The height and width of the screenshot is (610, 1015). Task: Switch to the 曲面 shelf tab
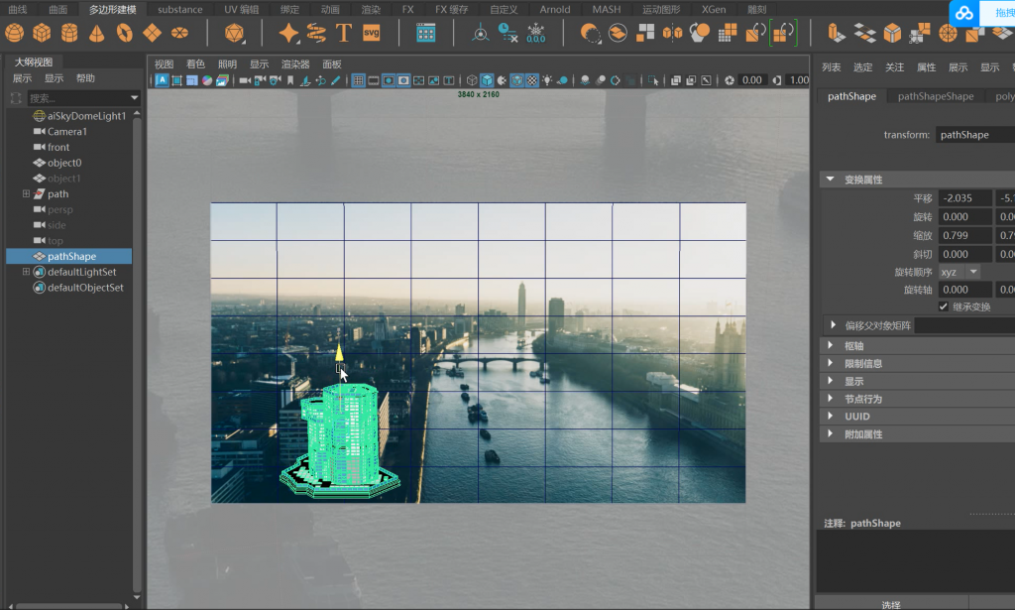point(58,9)
